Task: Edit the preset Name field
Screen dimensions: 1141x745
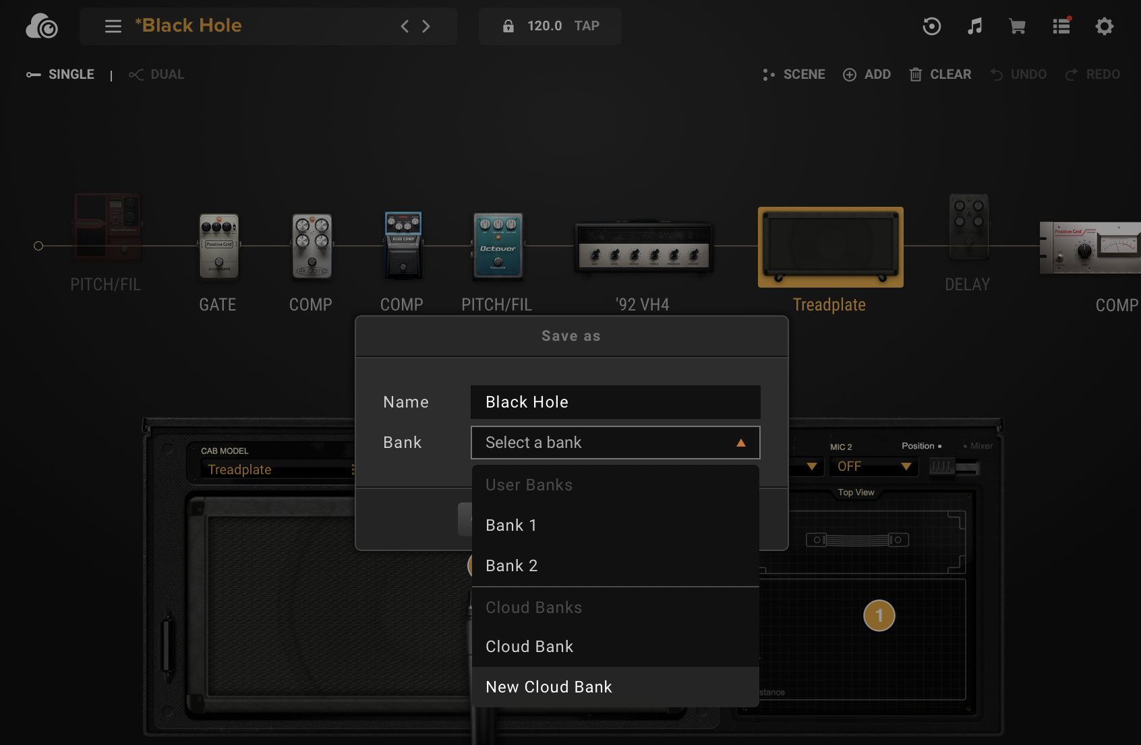Action: [x=616, y=402]
